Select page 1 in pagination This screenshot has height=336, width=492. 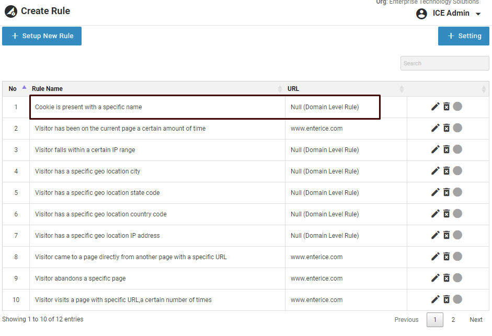coord(435,320)
